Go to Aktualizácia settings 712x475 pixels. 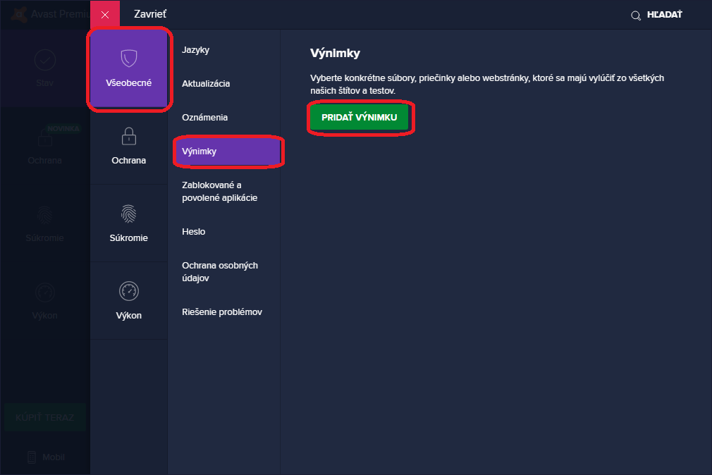[206, 84]
